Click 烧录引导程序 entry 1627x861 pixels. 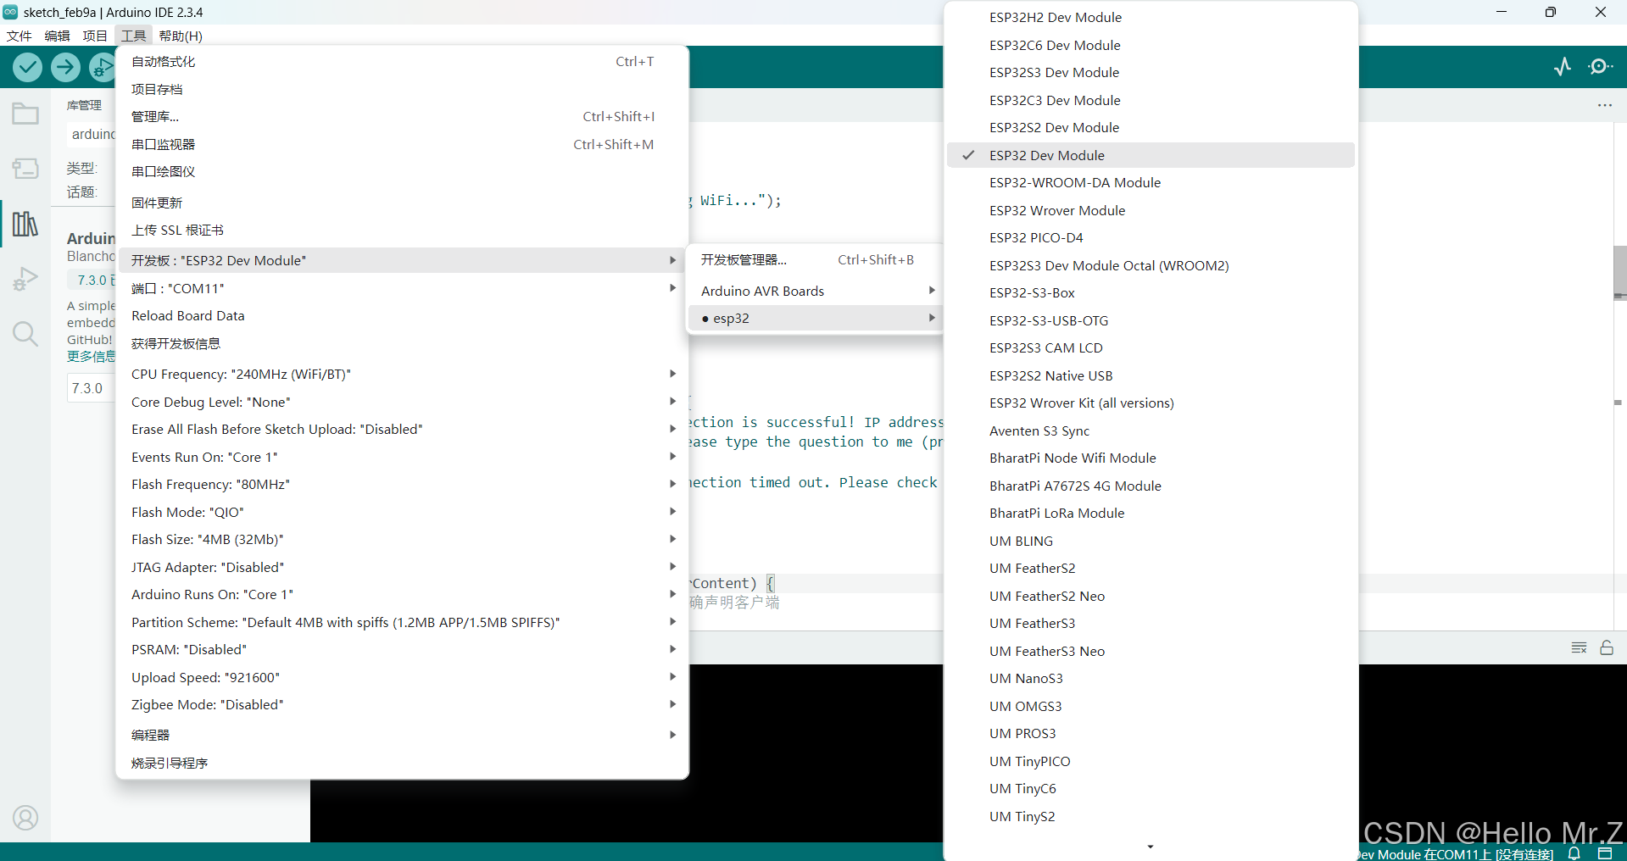(x=402, y=763)
